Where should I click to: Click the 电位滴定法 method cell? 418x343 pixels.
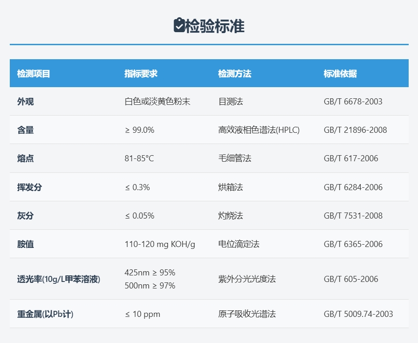pos(239,244)
